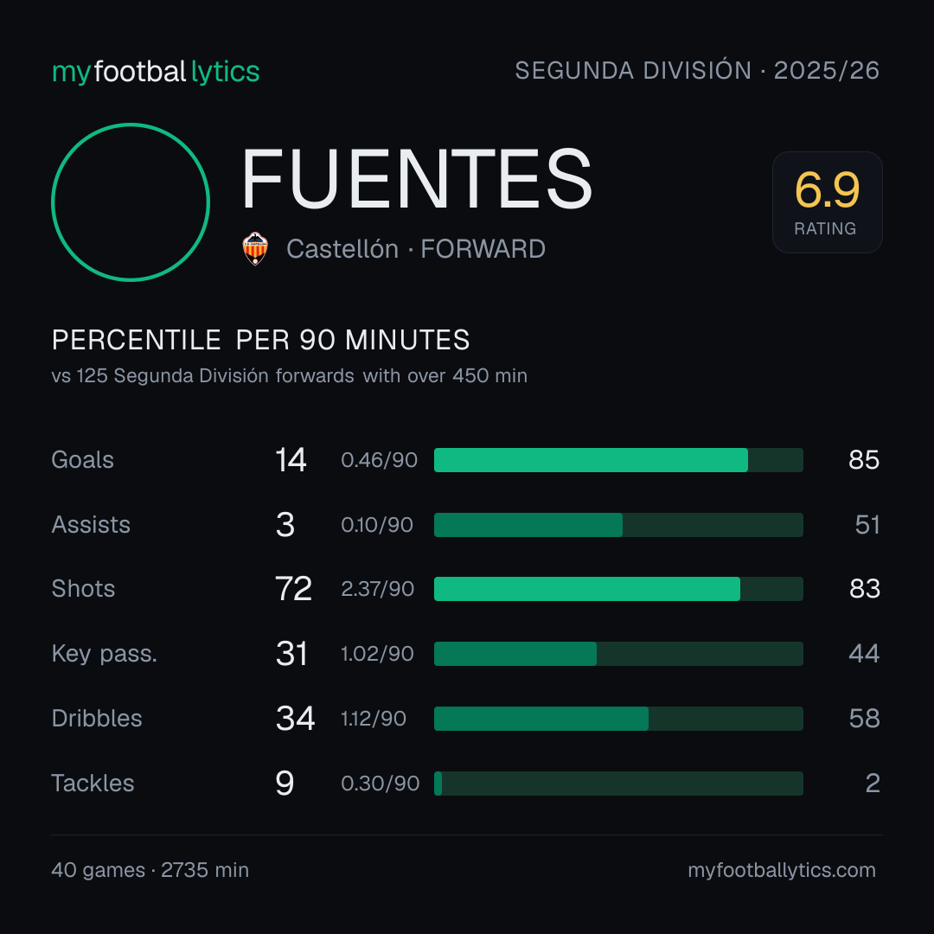Click the green player photo circle
The width and height of the screenshot is (934, 934).
tap(131, 202)
